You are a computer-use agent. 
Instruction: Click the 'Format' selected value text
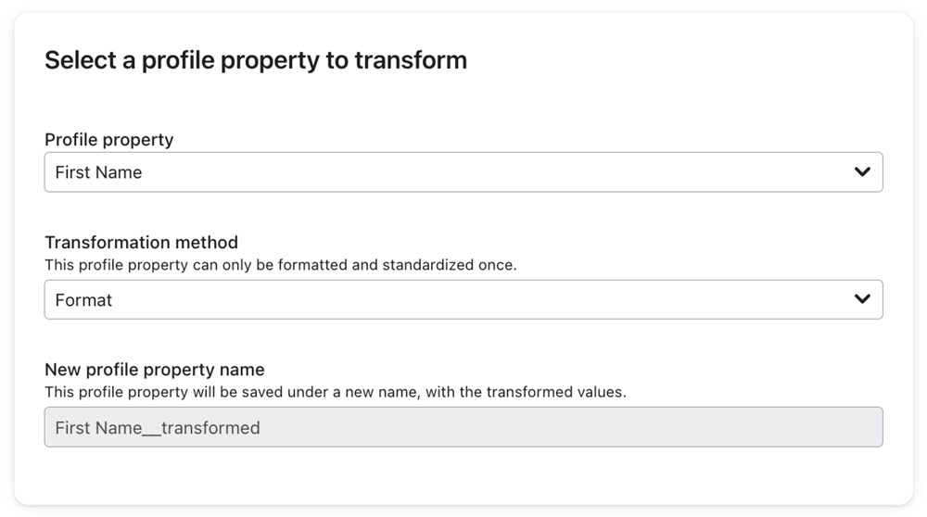pyautogui.click(x=83, y=300)
